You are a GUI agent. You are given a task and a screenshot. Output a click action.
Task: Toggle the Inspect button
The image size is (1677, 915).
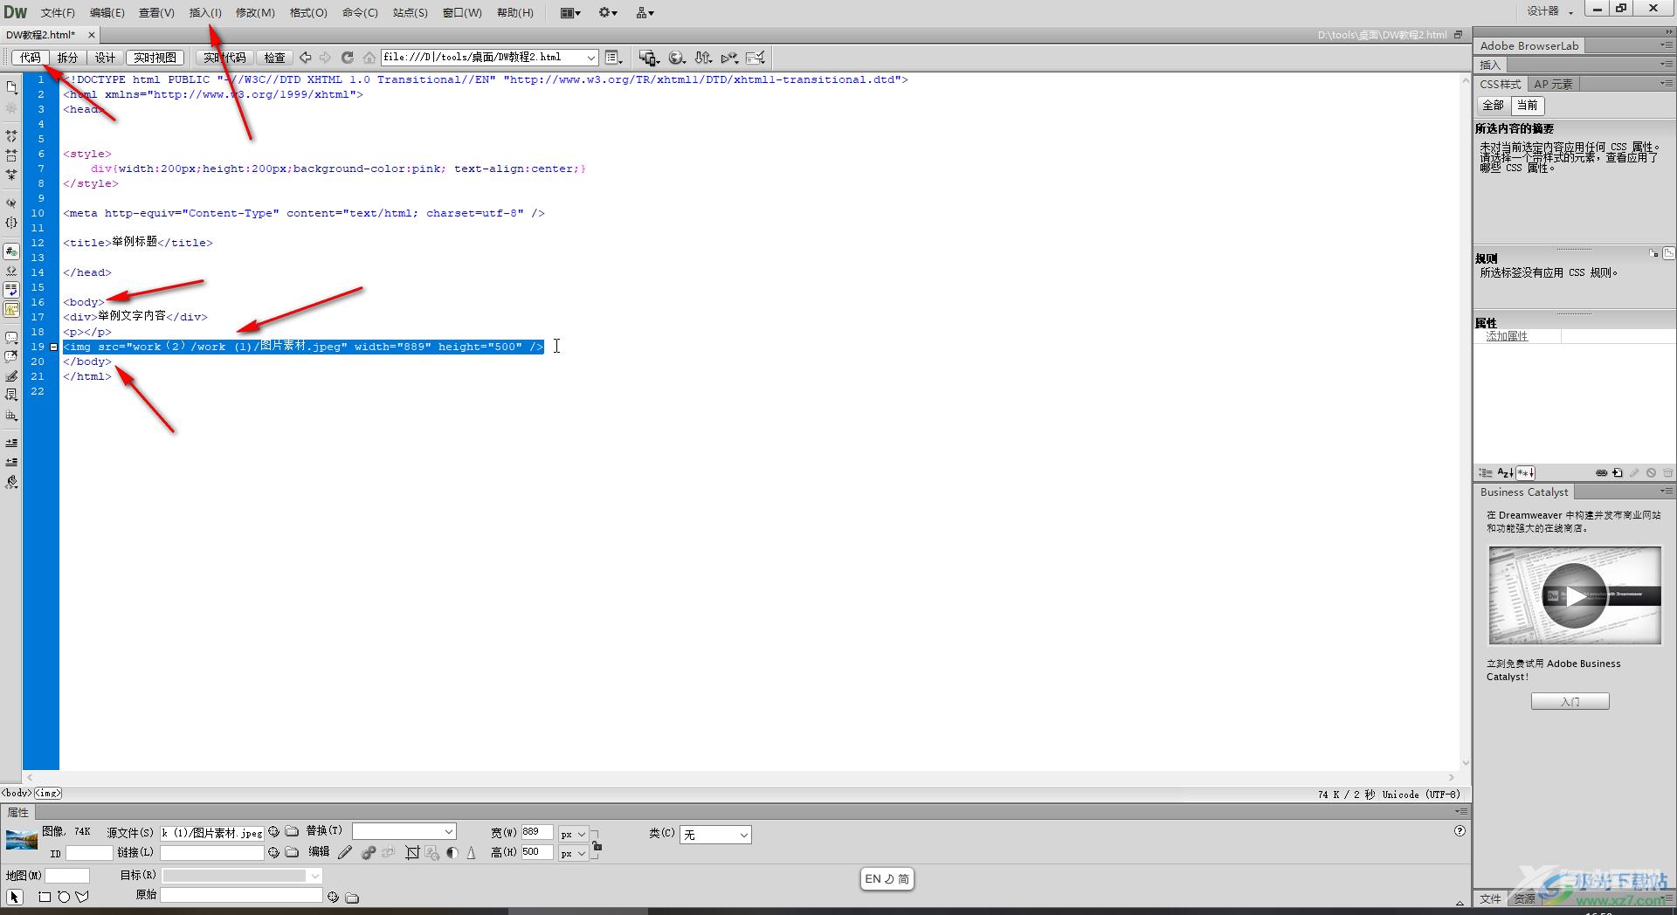(274, 58)
